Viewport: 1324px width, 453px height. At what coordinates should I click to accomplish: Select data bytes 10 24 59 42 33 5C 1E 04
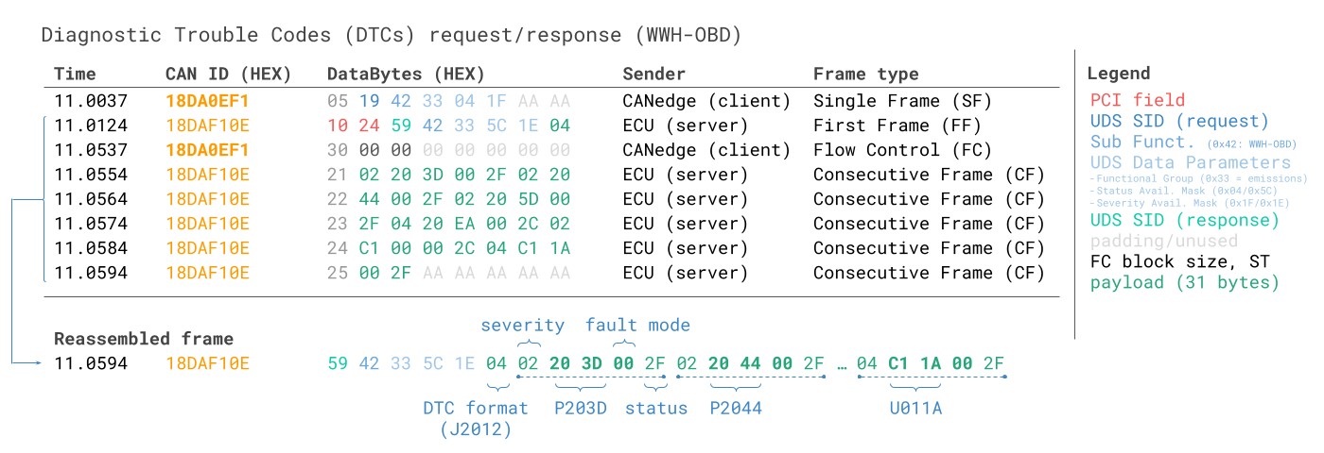[449, 126]
